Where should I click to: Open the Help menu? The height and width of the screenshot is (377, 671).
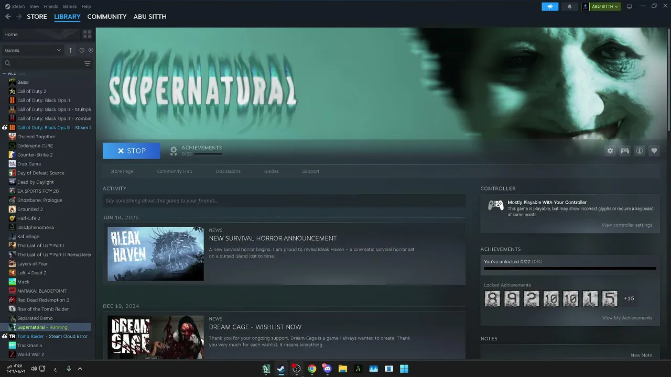(86, 6)
